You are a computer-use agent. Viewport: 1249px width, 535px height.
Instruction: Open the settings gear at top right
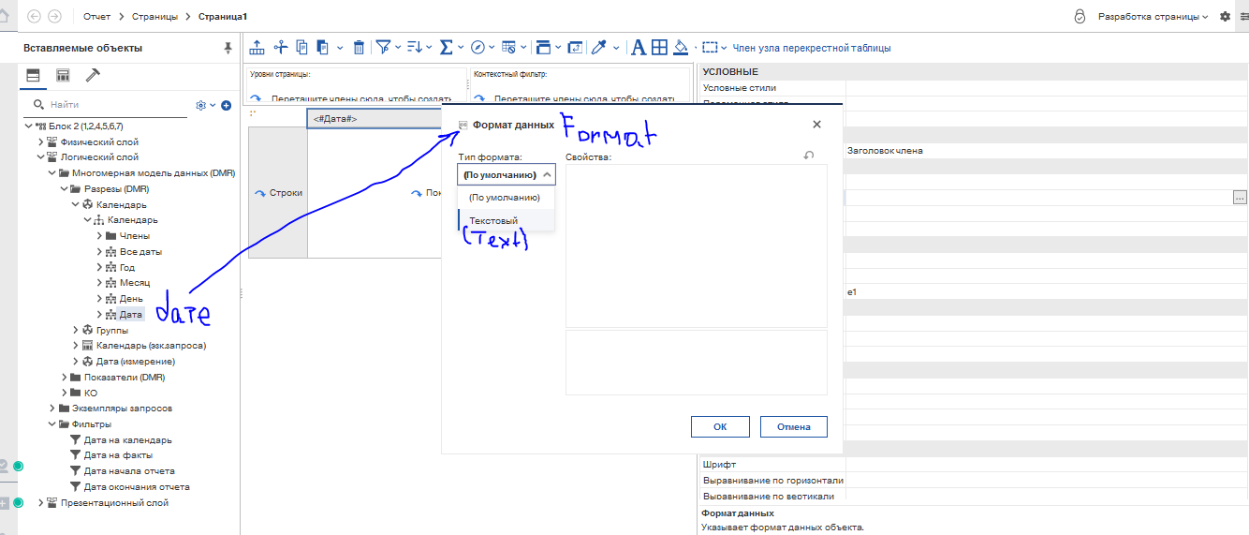click(x=1225, y=17)
